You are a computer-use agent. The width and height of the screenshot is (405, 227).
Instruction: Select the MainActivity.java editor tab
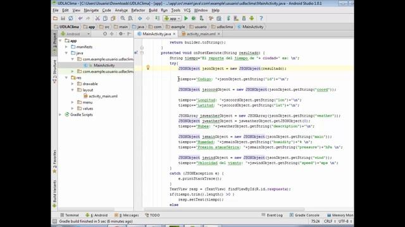[156, 33]
